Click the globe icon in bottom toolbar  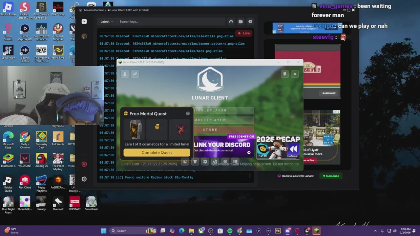[215, 162]
